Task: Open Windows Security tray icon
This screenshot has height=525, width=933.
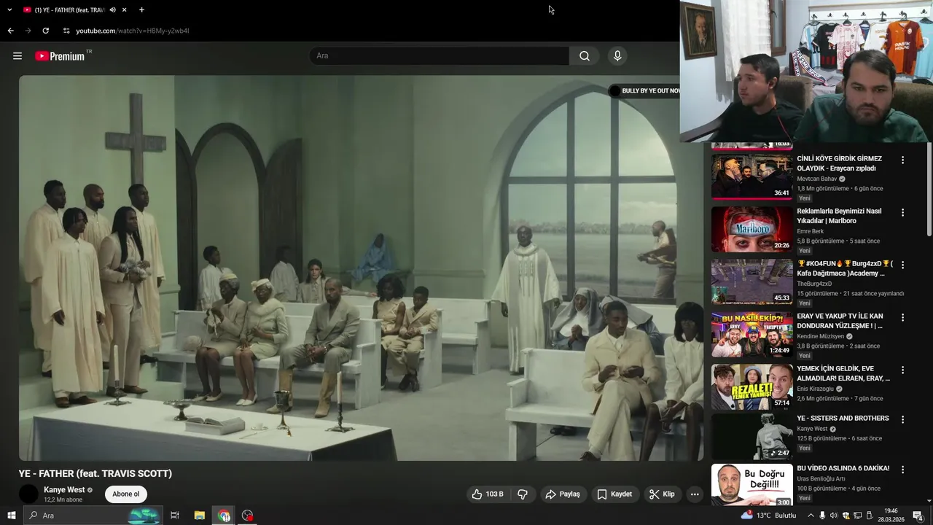Action: click(x=846, y=516)
